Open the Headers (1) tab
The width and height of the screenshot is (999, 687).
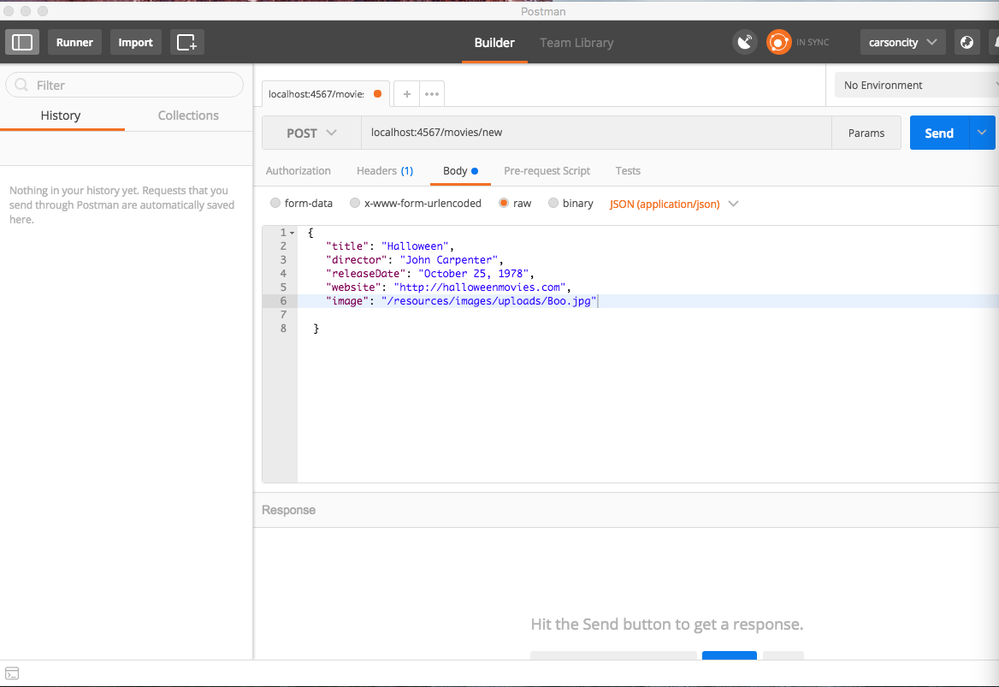385,171
